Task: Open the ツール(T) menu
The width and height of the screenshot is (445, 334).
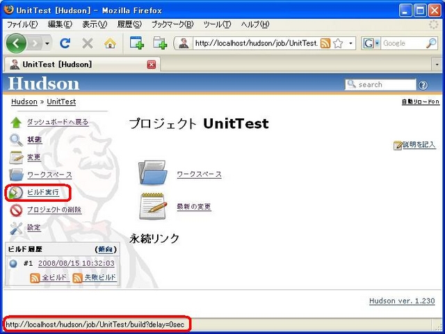Action: pyautogui.click(x=217, y=24)
